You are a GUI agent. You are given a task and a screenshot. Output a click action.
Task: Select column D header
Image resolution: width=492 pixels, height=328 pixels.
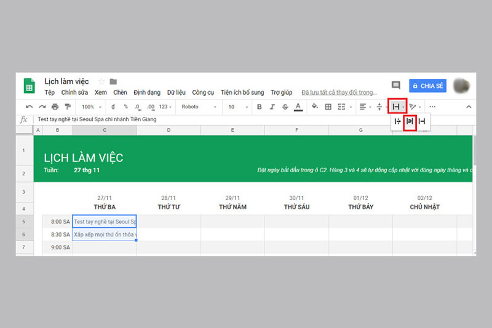coord(169,130)
